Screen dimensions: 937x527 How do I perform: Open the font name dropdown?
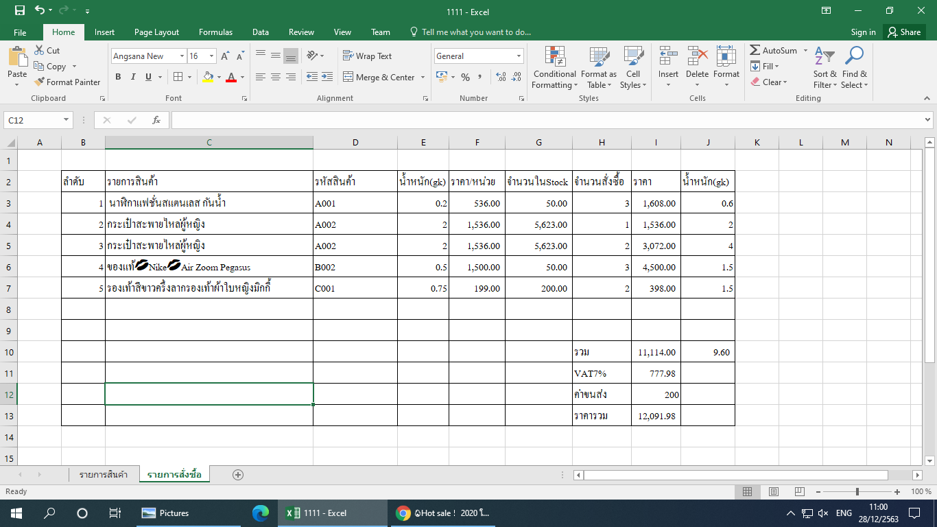click(x=182, y=56)
